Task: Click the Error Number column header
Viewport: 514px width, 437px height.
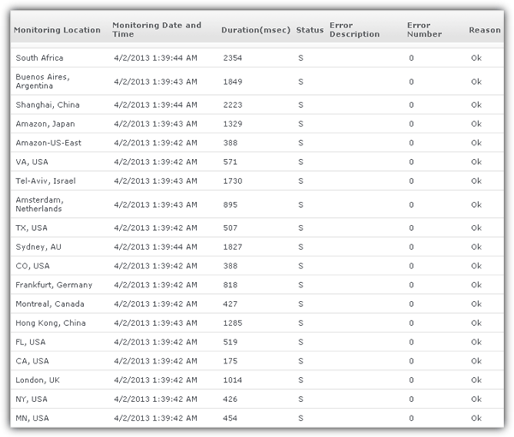Action: (424, 29)
